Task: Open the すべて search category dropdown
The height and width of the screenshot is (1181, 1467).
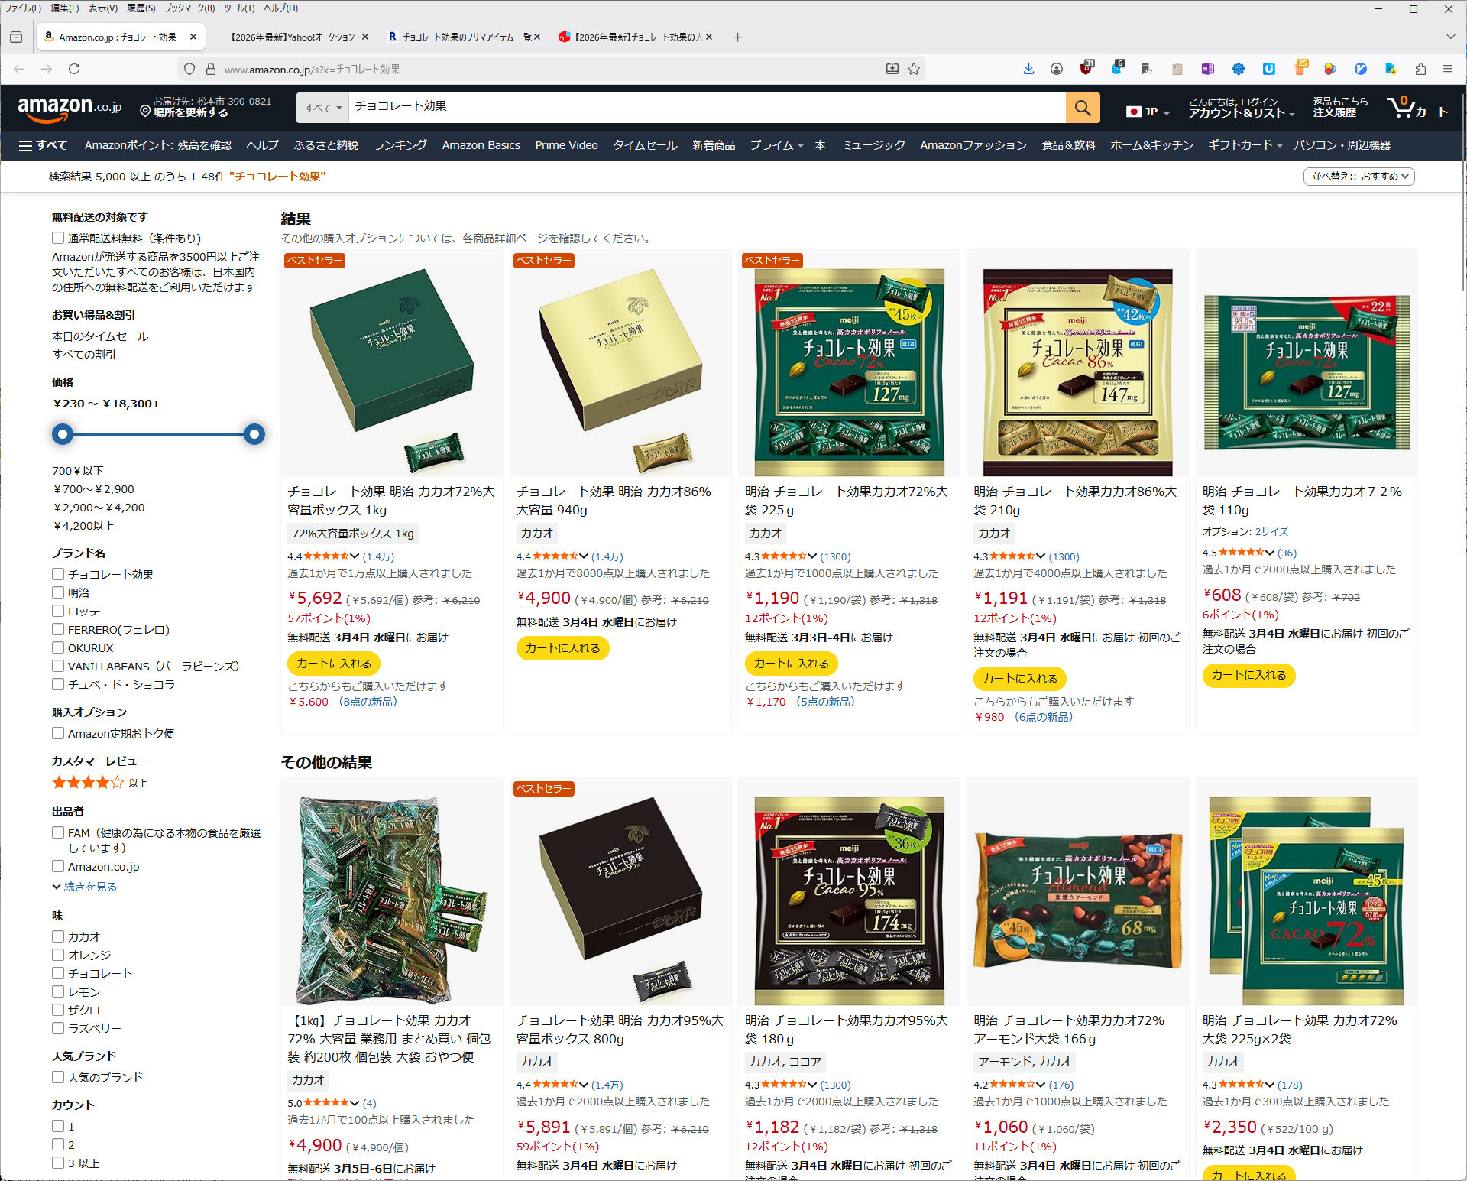Action: point(322,108)
